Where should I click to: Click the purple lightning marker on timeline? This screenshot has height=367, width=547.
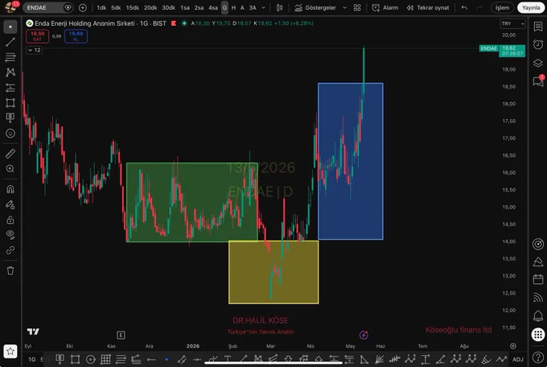(364, 336)
